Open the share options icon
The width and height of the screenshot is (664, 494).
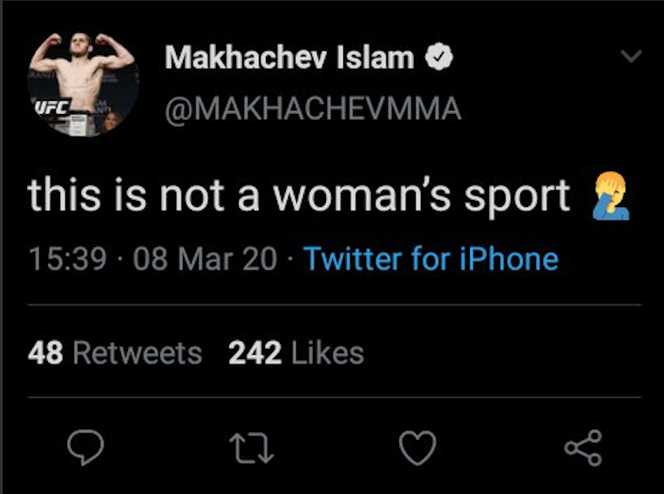pos(582,448)
